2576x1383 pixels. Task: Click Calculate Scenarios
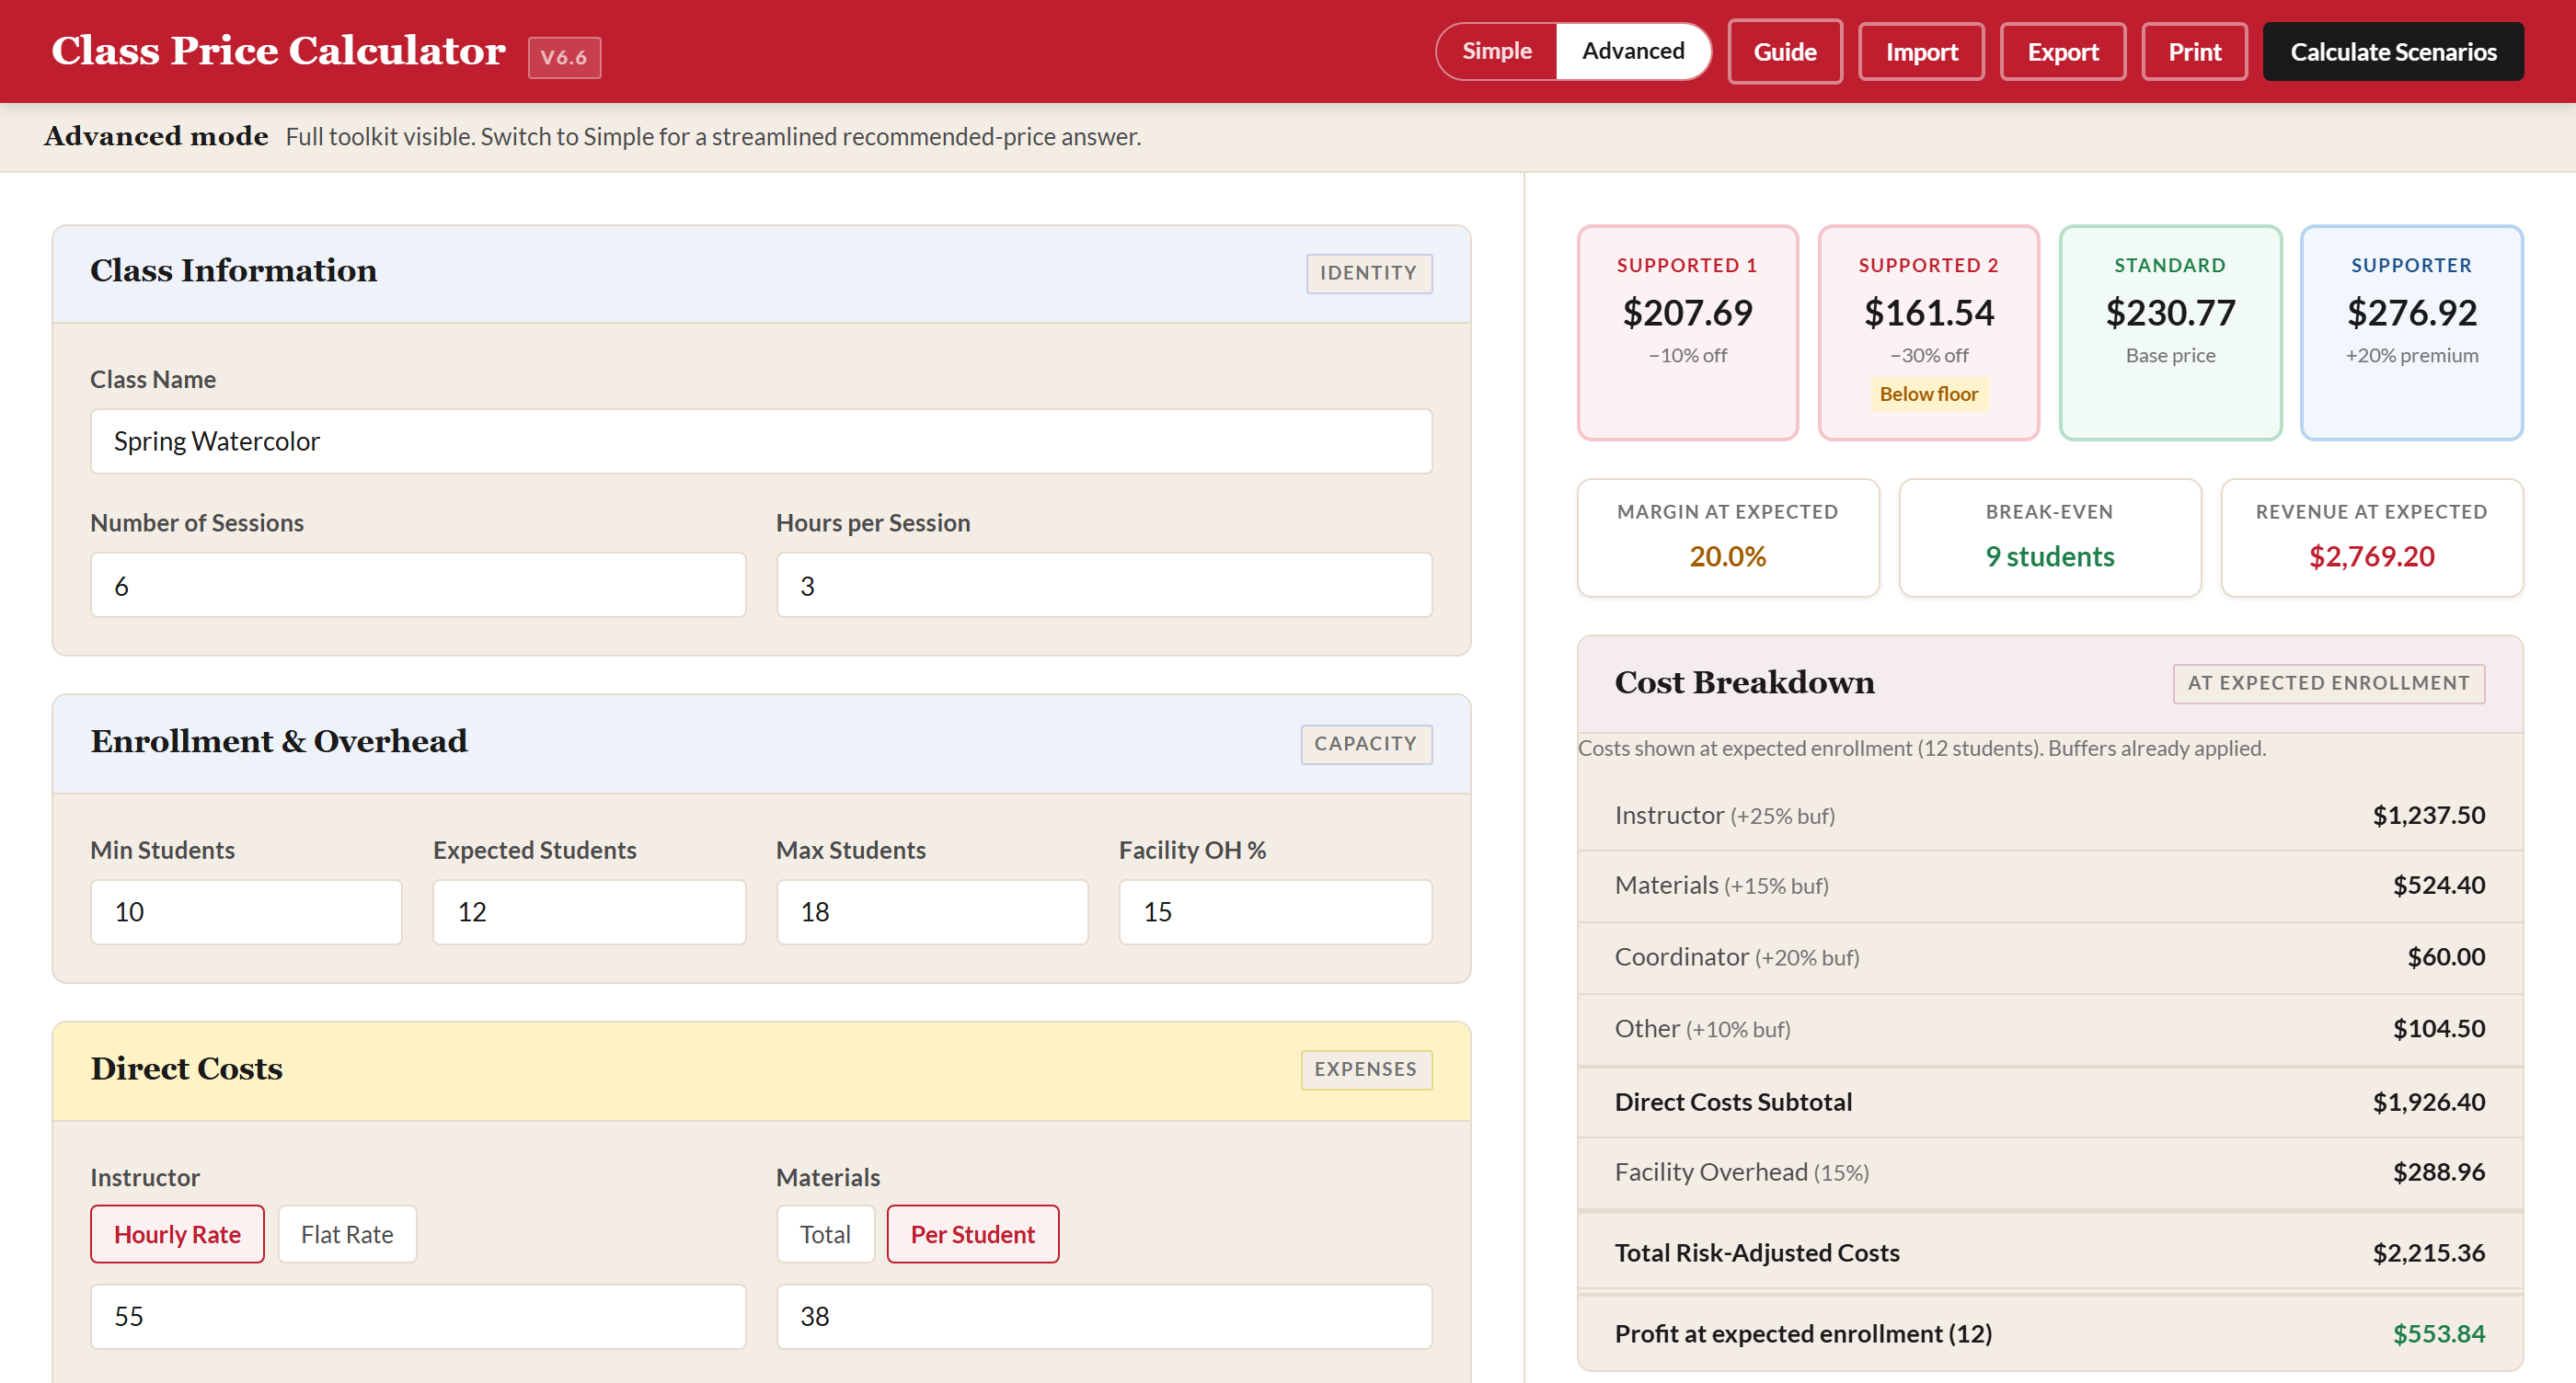coord(2393,52)
